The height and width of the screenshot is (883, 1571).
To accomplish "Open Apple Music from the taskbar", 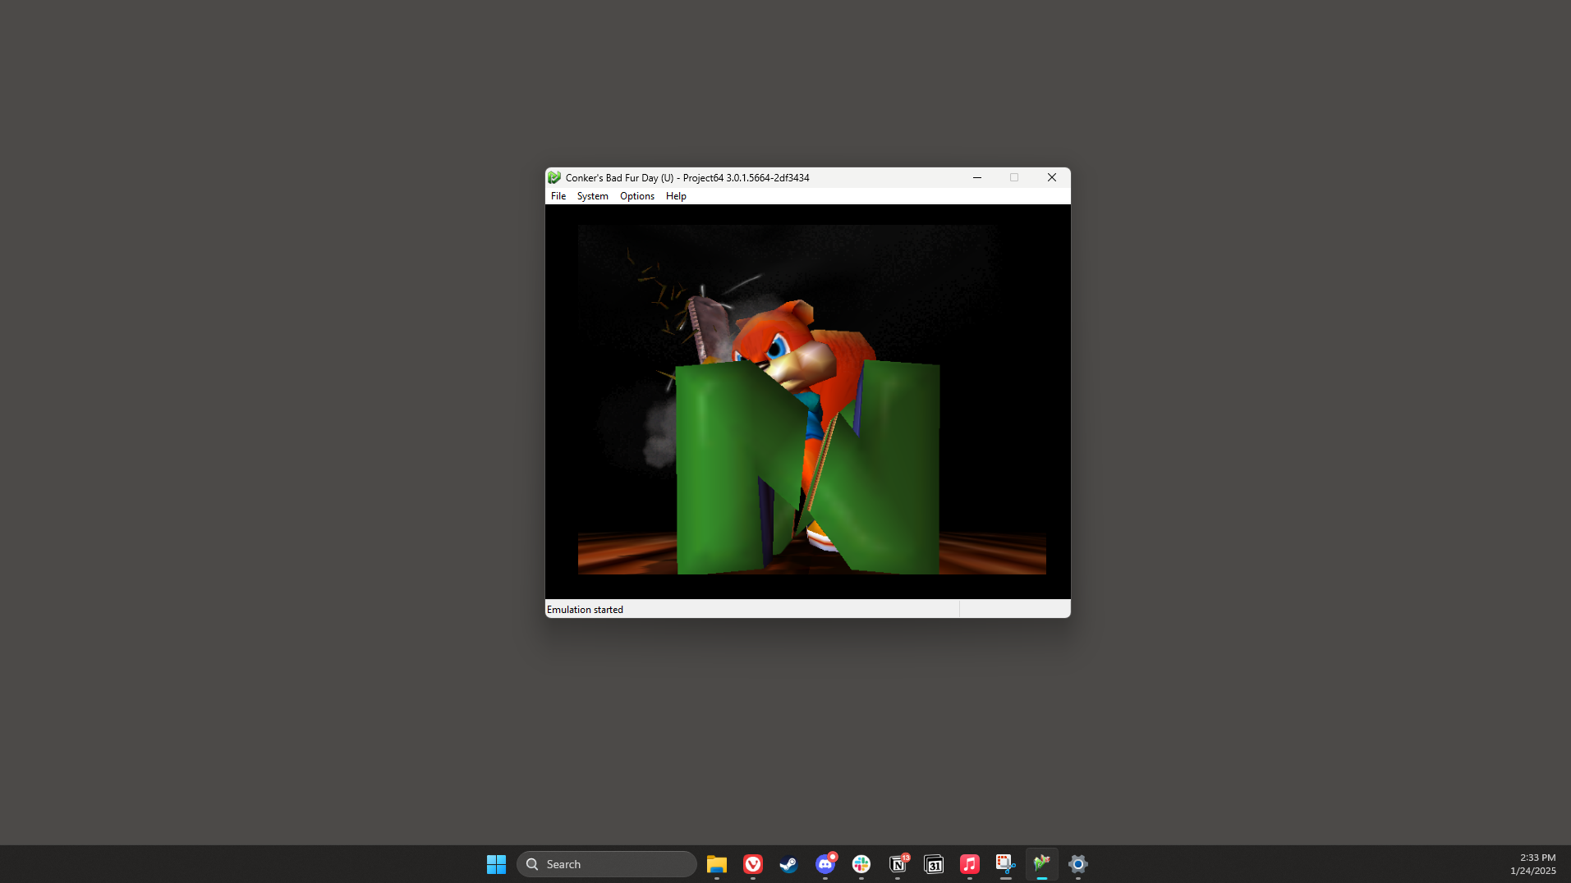I will point(970,864).
